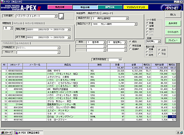
Task: Click the エスビー とろけるカレー甘口 row
Action: [89, 83]
